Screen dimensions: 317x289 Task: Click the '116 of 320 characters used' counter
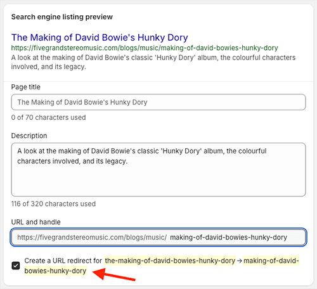coord(53,204)
